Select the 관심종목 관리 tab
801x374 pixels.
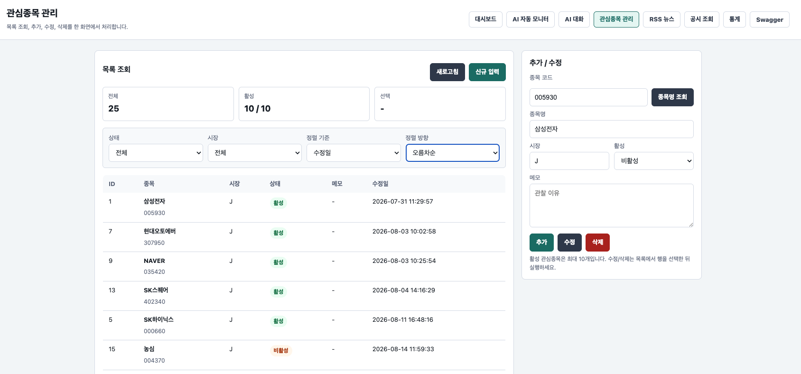point(616,19)
